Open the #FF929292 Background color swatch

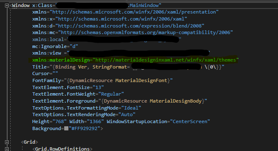[66, 128]
